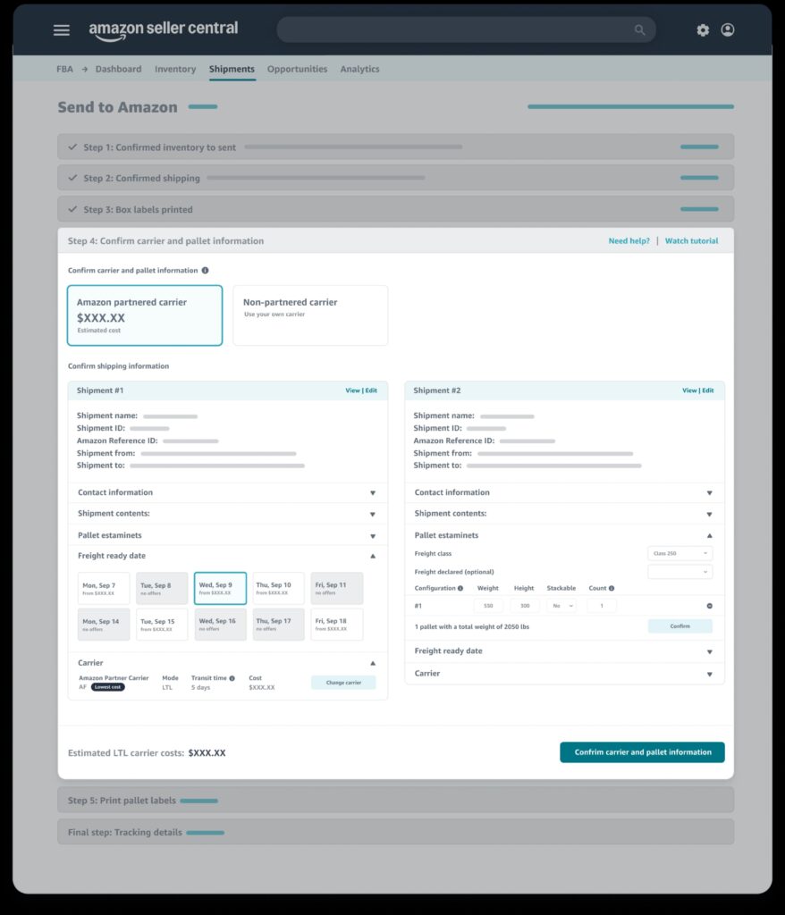Click info icon beside Confirm carrier and pallet information
Viewport: 785px width, 915px height.
[205, 270]
